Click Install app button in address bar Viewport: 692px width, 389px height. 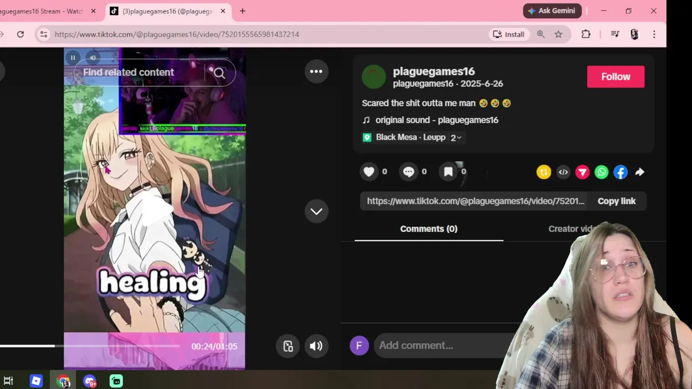coord(508,34)
